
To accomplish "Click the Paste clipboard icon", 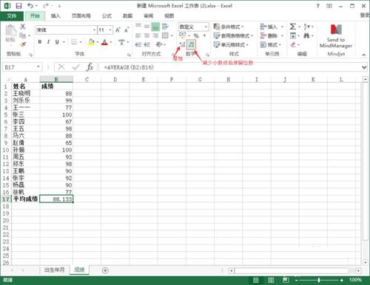I will click(10, 31).
